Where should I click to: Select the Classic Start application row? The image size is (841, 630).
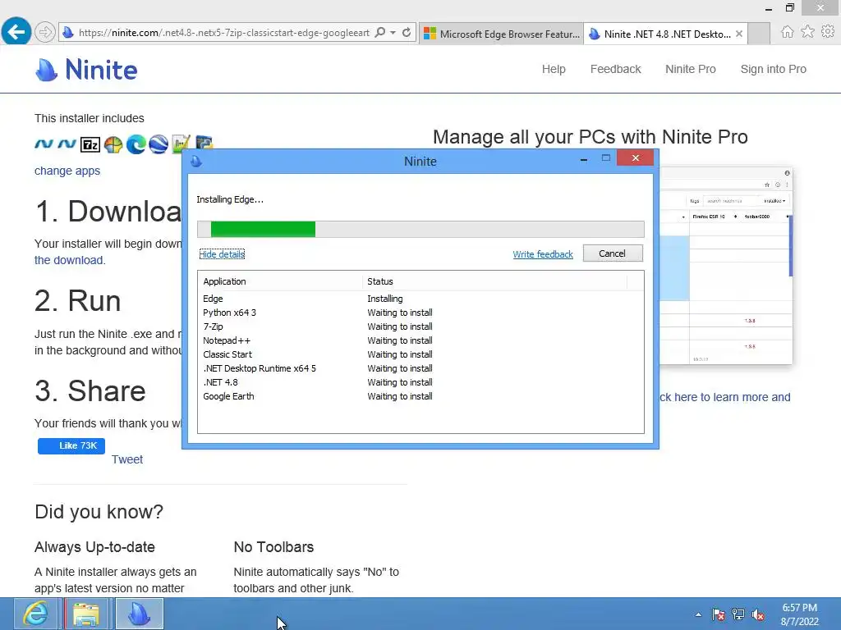pyautogui.click(x=420, y=354)
